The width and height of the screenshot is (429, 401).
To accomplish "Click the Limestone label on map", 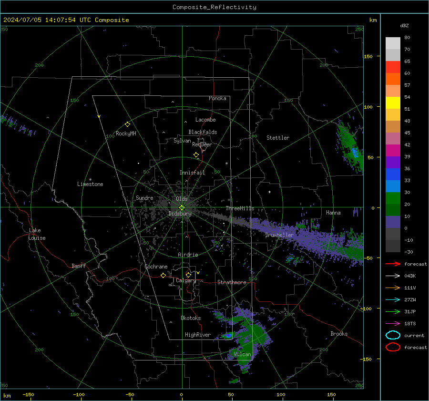I will tap(90, 184).
